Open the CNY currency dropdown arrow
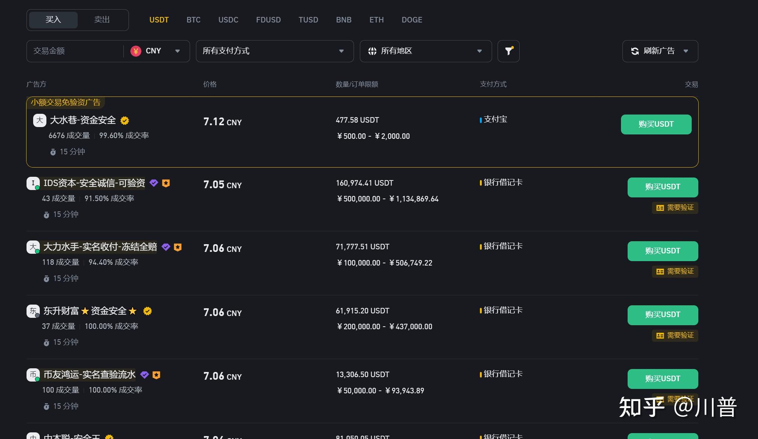 (178, 51)
